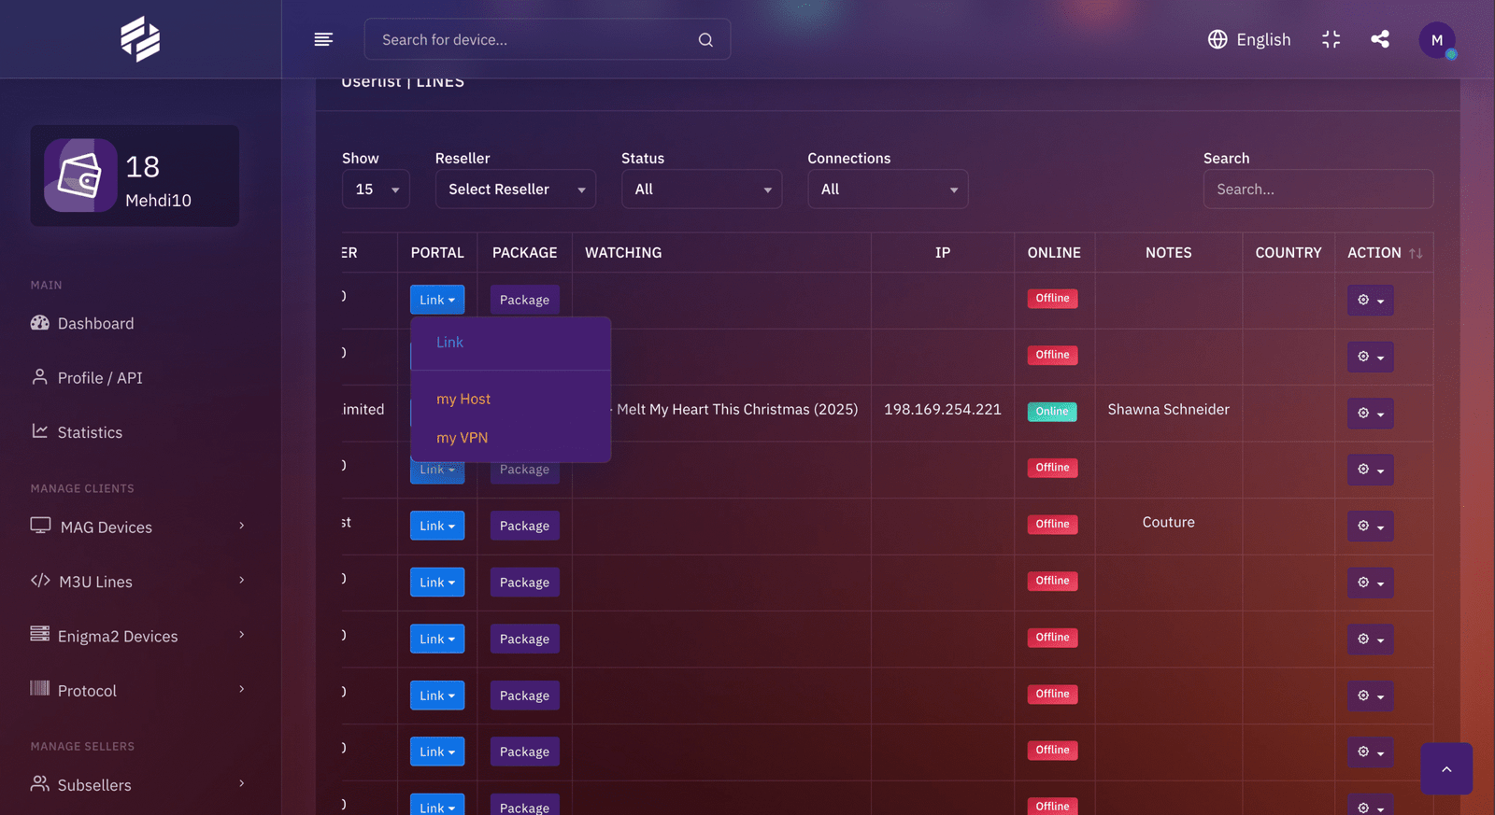Screen dimensions: 1495x815
Task: Open Dashboard from the sidebar
Action: tap(95, 323)
